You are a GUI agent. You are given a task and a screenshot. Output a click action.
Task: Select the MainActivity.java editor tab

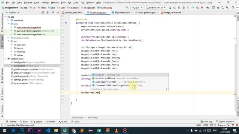click(x=98, y=13)
